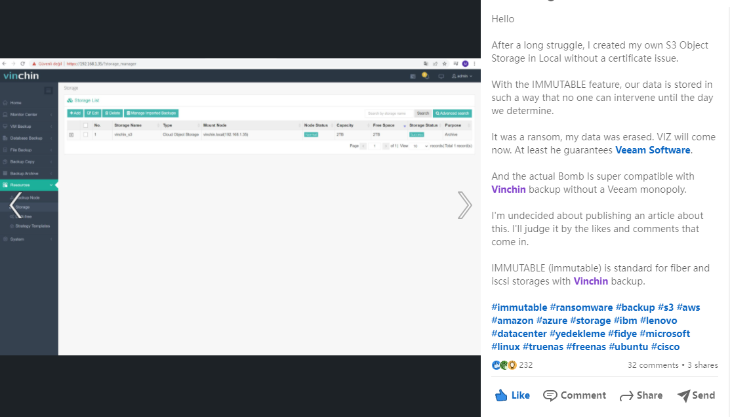The width and height of the screenshot is (730, 417).
Task: Go to the previous image with left arrow
Action: point(15,205)
